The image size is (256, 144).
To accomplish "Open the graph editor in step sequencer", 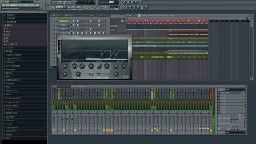I will point(101,16).
